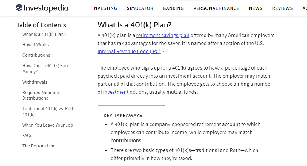Jump to the Withdrawals section
This screenshot has width=307, height=166.
pyautogui.click(x=35, y=82)
